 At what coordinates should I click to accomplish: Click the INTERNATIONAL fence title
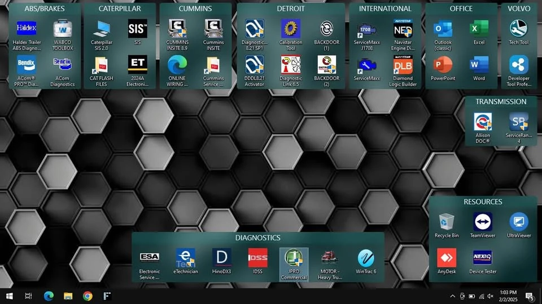click(384, 8)
